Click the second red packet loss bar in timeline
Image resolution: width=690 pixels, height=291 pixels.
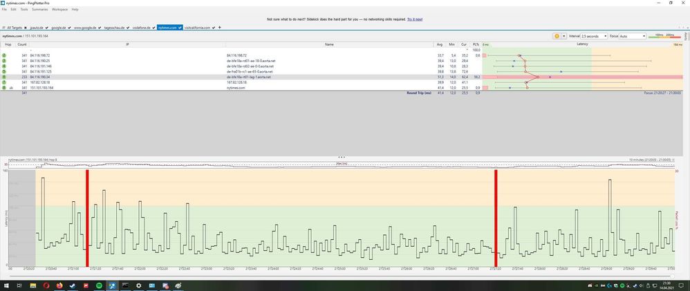pos(496,218)
